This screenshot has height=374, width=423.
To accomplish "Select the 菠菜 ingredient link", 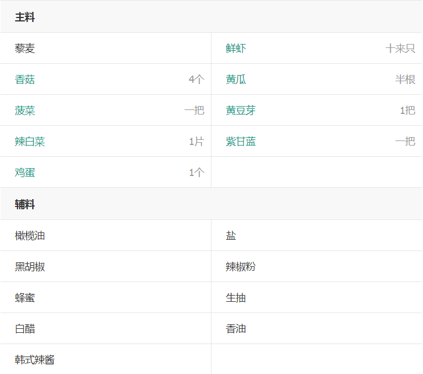I will [x=25, y=111].
